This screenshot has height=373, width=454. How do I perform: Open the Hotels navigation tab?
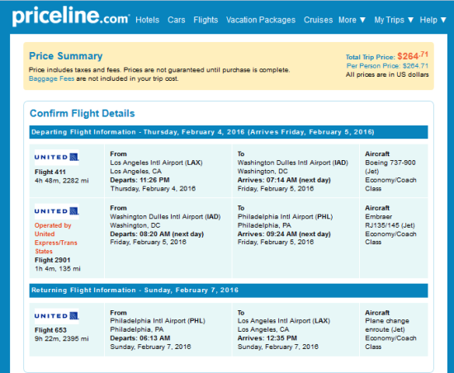pos(148,20)
